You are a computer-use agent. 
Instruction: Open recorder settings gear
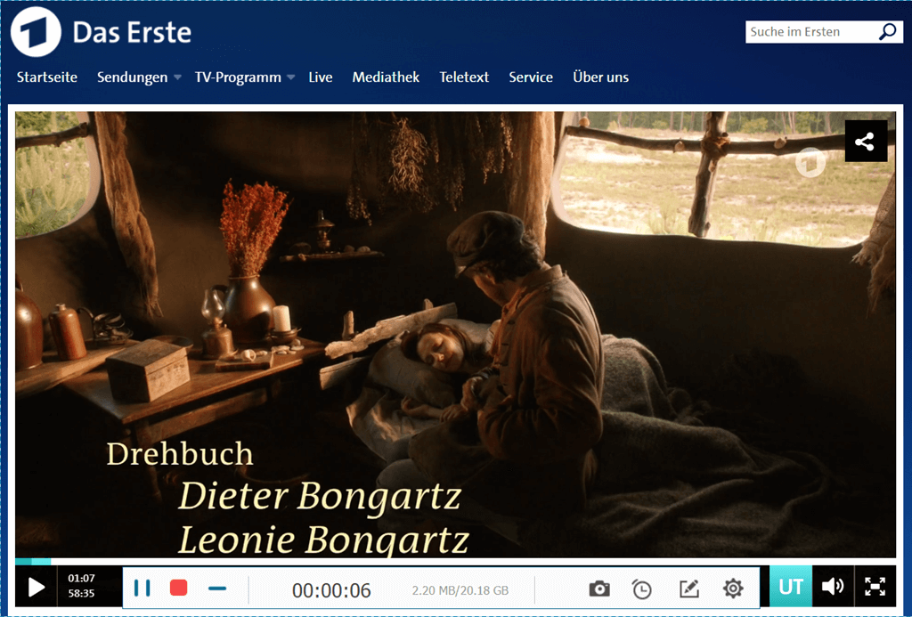click(733, 589)
